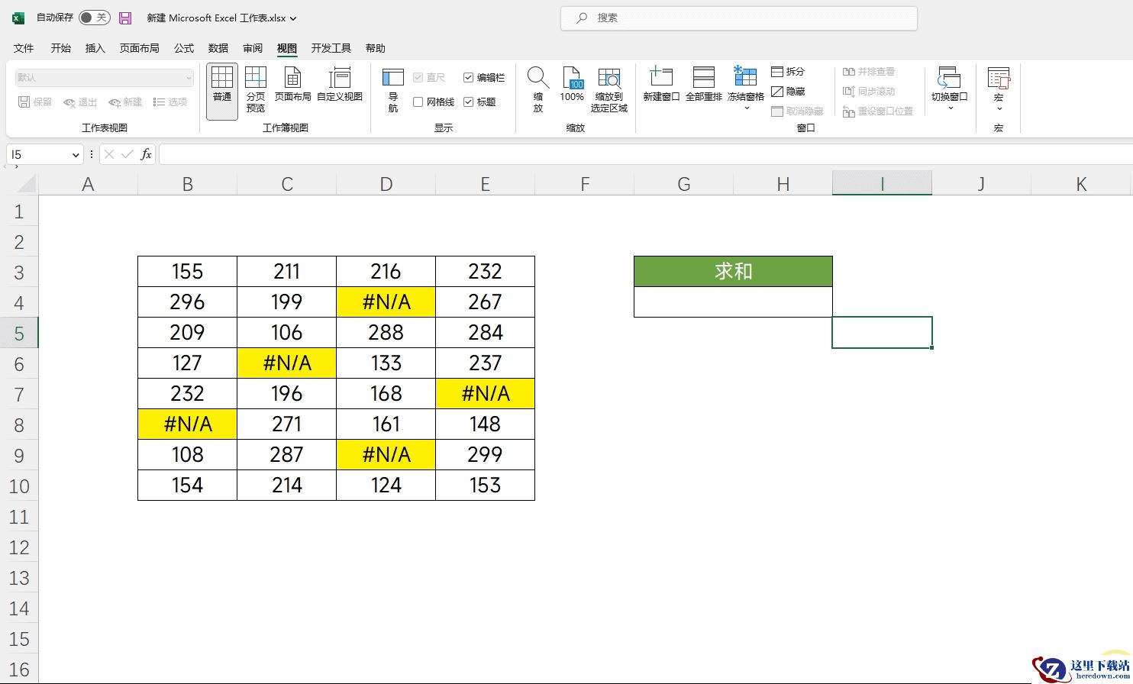Uncheck the Formula Bar (编辑栏) checkbox
This screenshot has height=684, width=1133.
469,77
